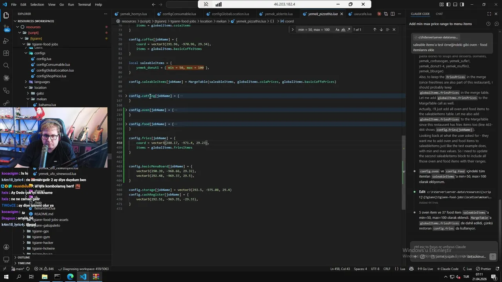The image size is (502, 282).
Task: Open the Run and Debug view
Action: [6, 41]
